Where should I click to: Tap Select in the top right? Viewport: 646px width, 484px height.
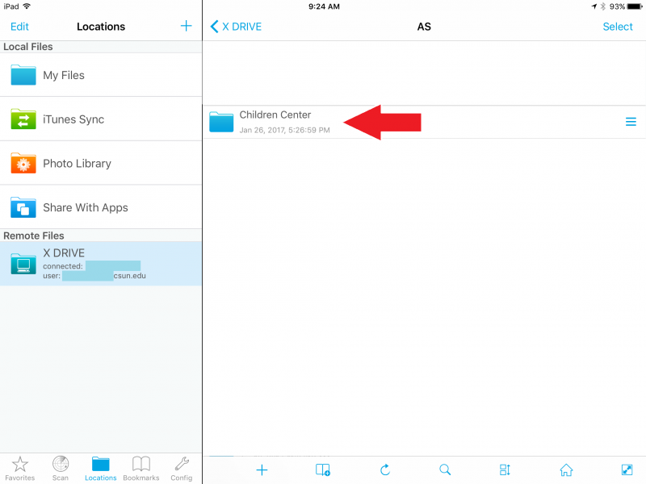coord(618,27)
